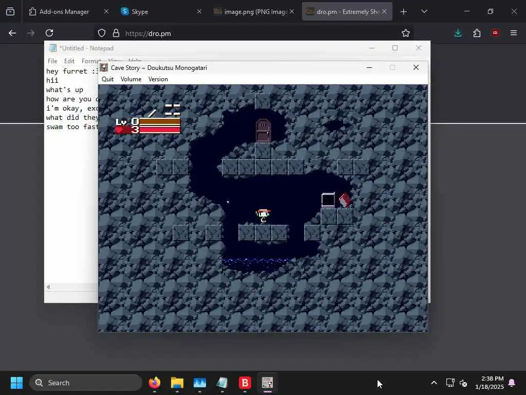Open Firefox from the taskbar
This screenshot has height=395, width=526.
[154, 383]
